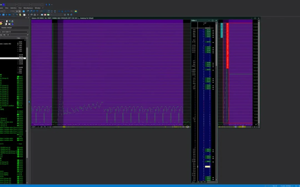Toggle the Off filter button in left panel
The image size is (300, 187).
tap(8, 35)
